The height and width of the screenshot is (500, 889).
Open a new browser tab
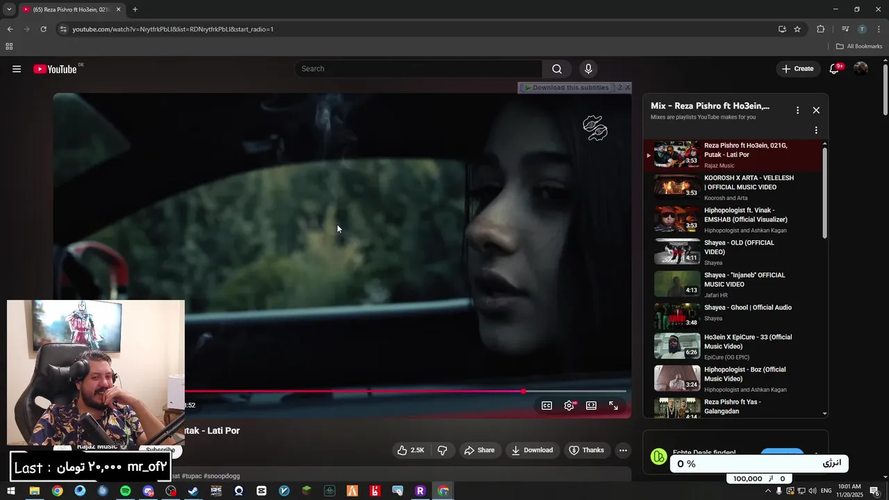pos(135,10)
